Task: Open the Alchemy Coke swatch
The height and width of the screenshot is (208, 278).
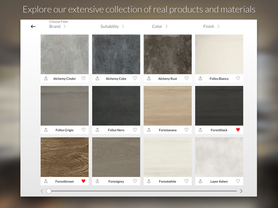Action: coord(116,54)
